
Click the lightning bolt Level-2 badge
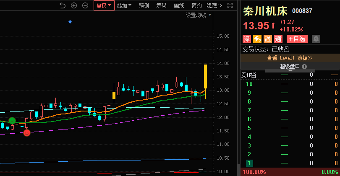pyautogui.click(x=257, y=39)
